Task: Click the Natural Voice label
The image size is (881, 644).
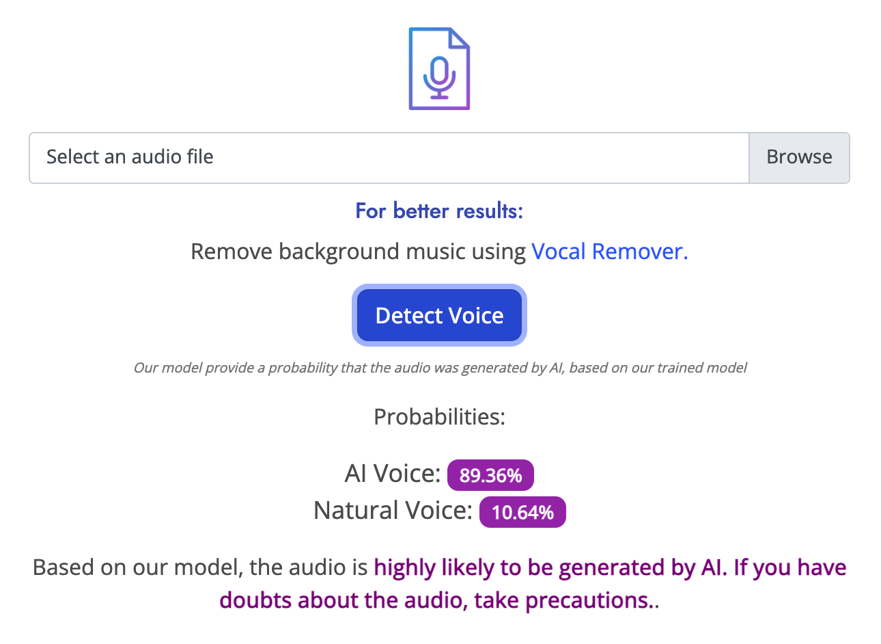Action: (x=393, y=510)
